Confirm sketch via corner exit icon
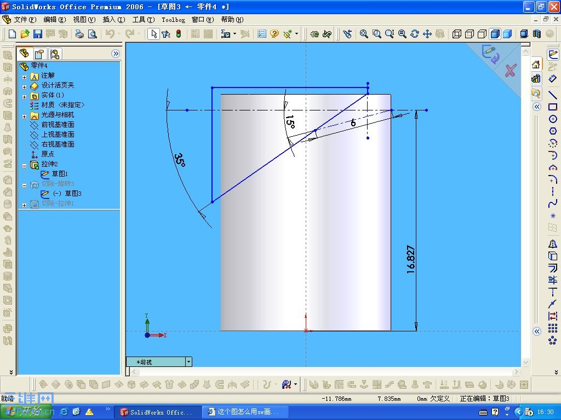The image size is (561, 420). click(x=490, y=54)
